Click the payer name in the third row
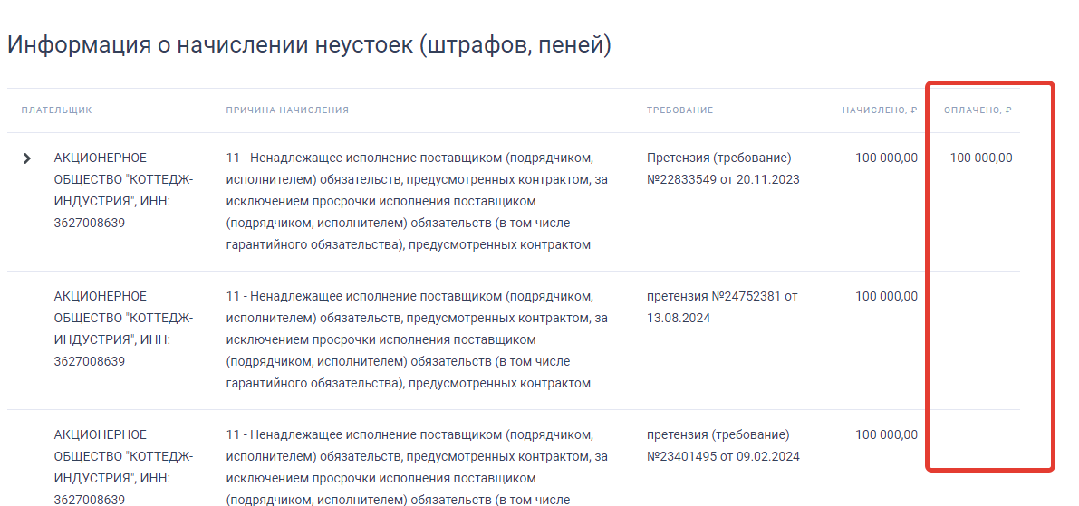1079x506 pixels. (123, 467)
